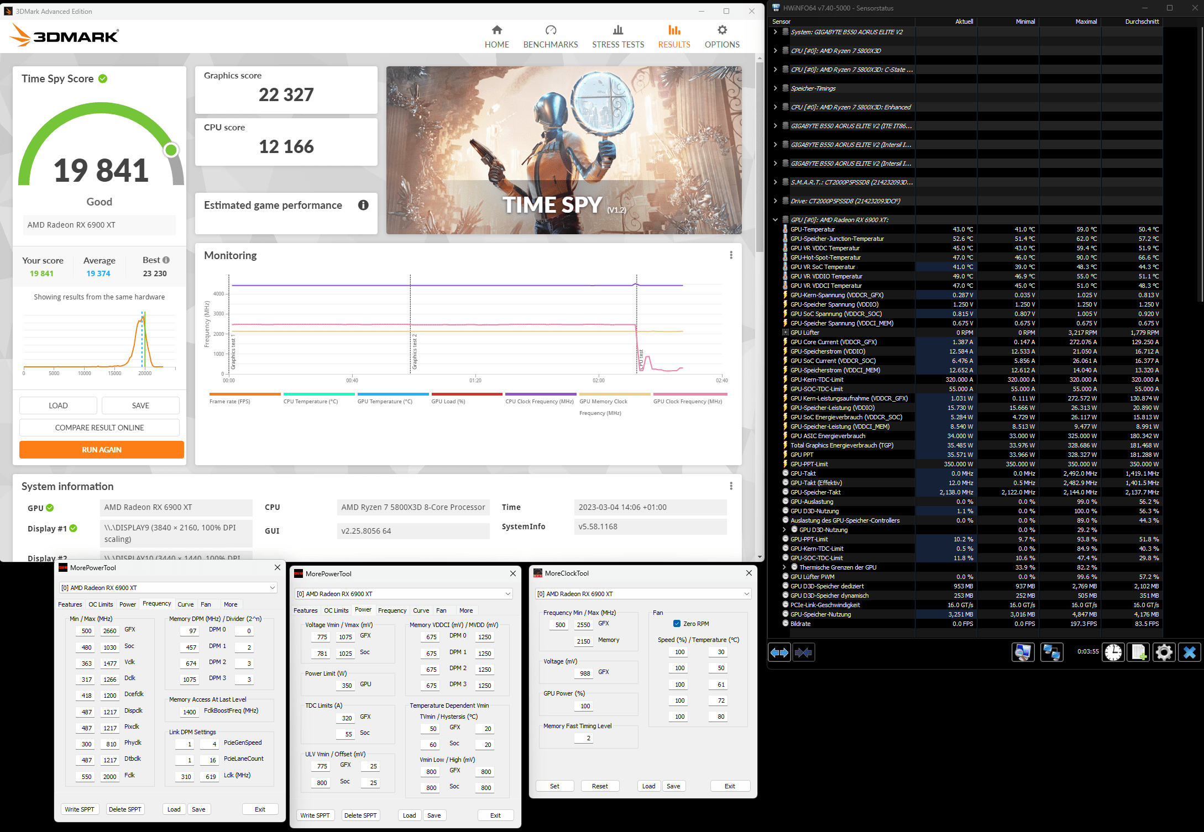Toggle GPU Temperature legend in Monitoring
Viewport: 1204px width, 832px height.
393,398
